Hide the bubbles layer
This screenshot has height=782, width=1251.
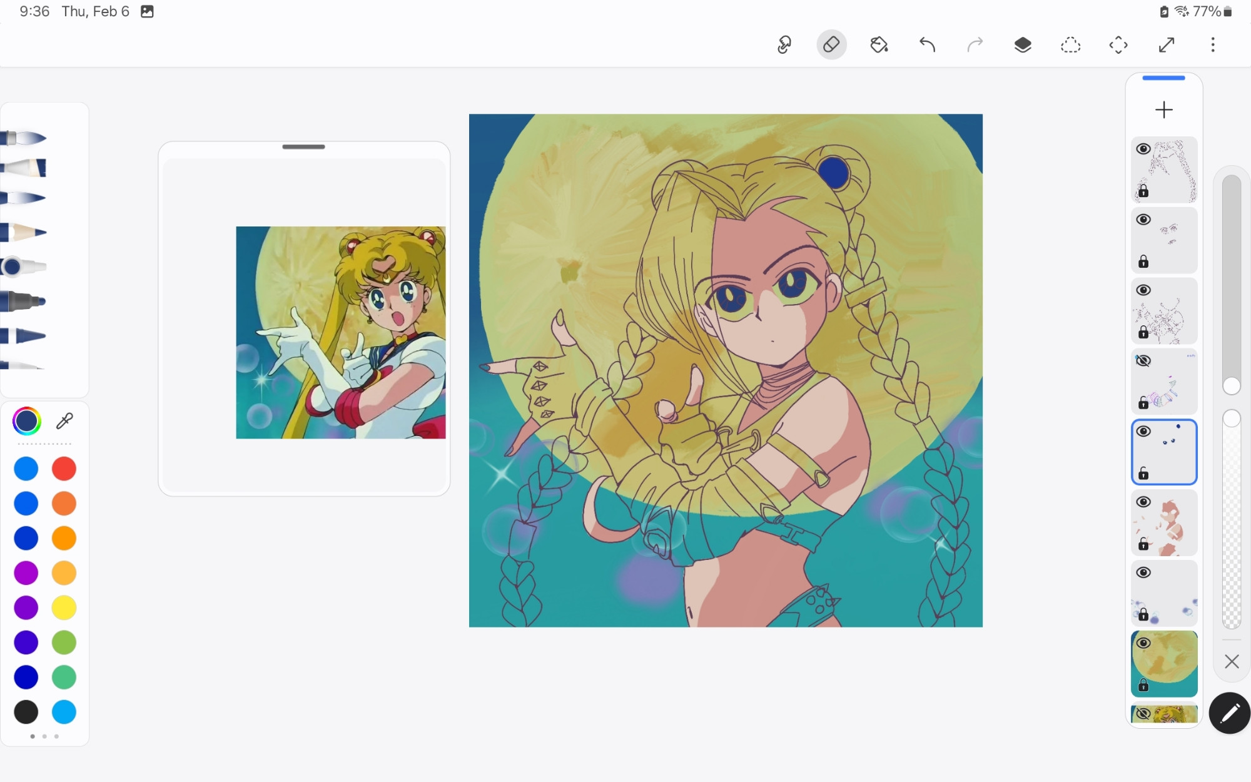(1143, 573)
